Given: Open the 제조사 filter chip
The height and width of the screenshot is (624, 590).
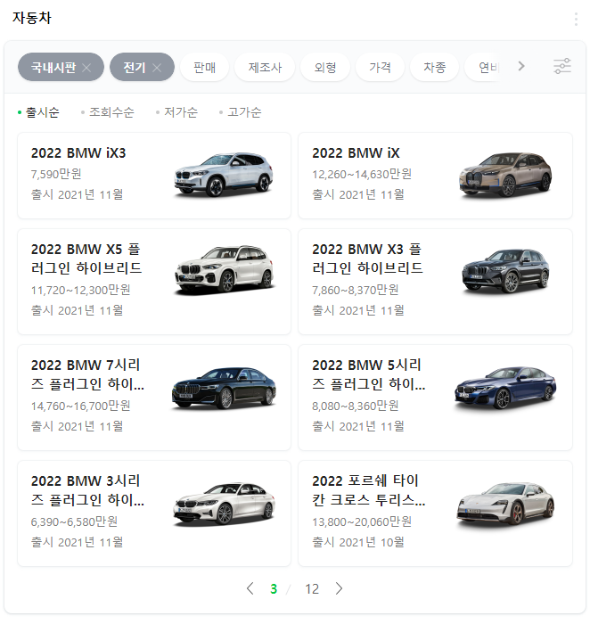Looking at the screenshot, I should 265,67.
